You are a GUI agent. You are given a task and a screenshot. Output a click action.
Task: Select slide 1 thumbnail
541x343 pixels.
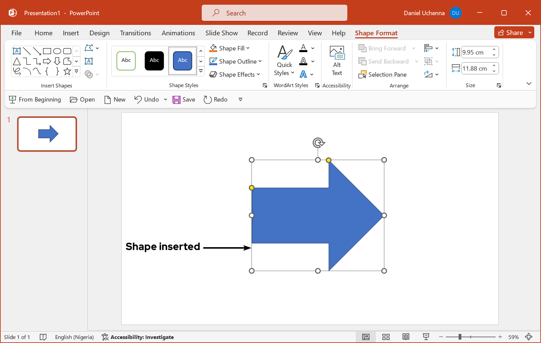tap(47, 134)
